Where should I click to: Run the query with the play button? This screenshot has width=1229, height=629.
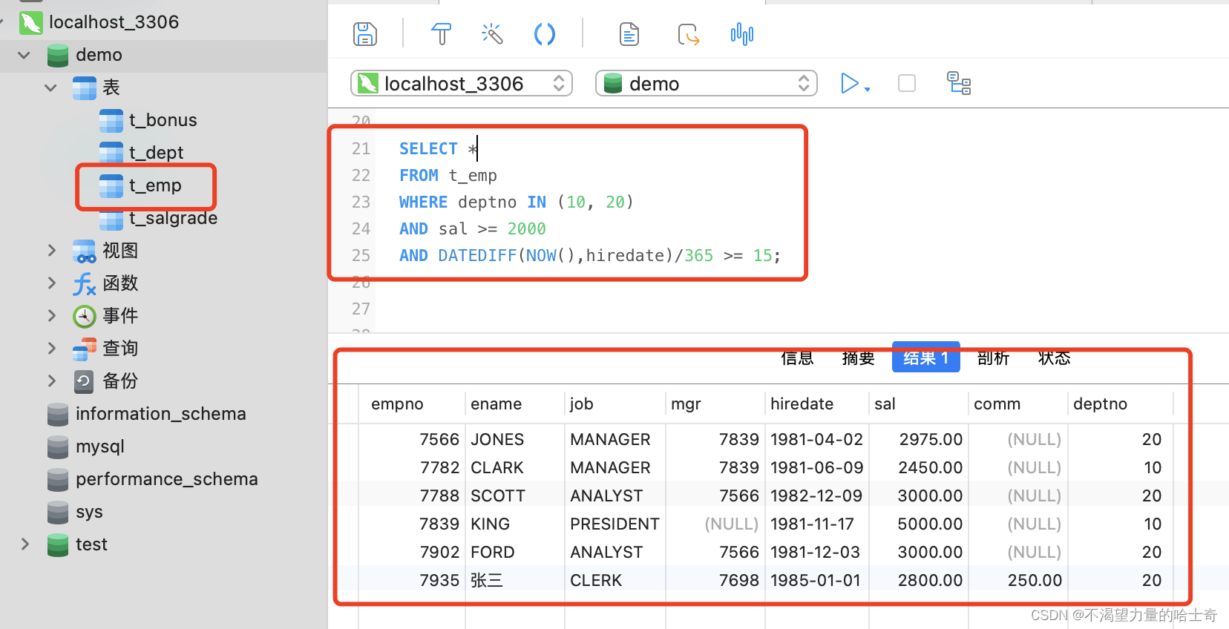point(849,83)
